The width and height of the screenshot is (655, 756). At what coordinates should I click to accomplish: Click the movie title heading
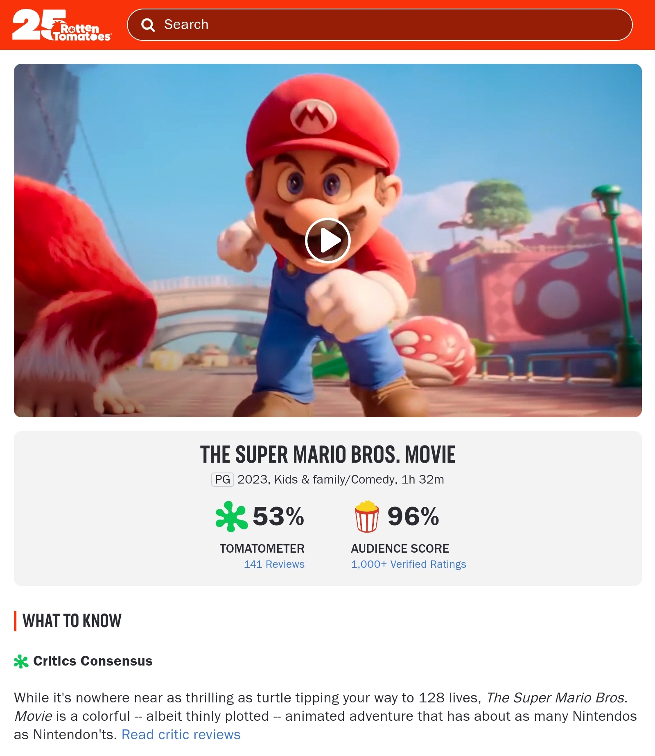point(327,454)
